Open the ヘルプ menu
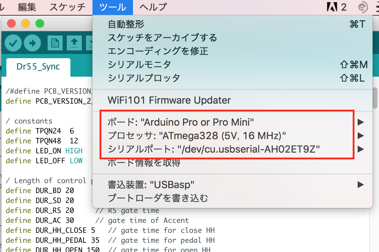The height and width of the screenshot is (252, 379). 153,7
